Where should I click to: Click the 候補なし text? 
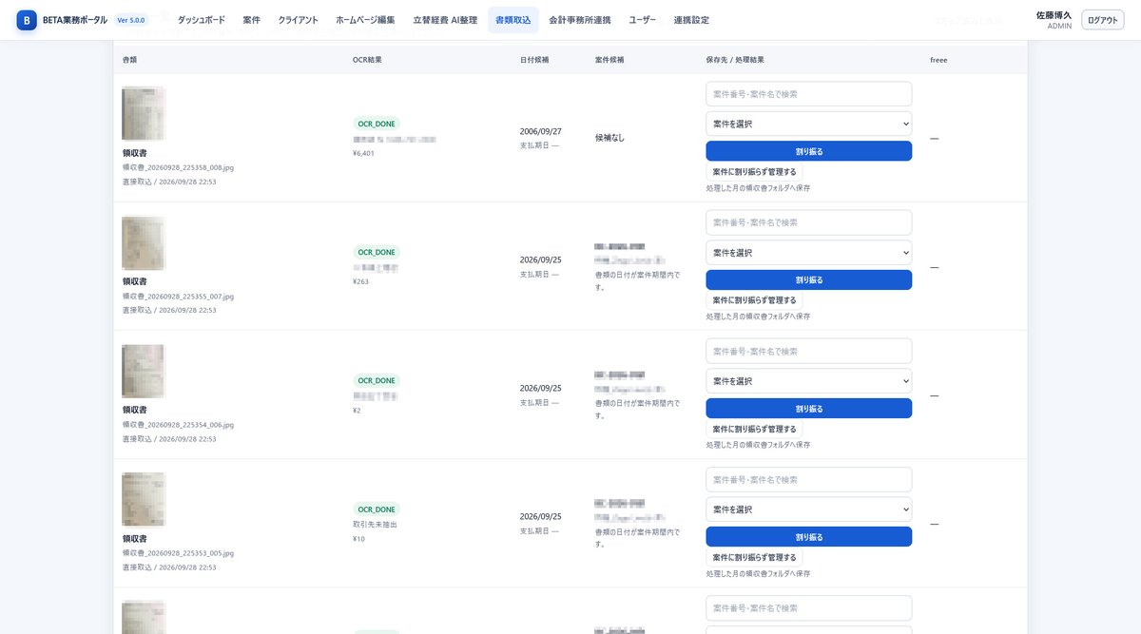[610, 138]
